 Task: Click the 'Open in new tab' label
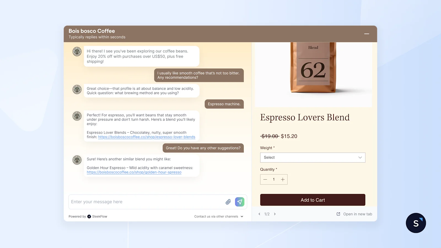[357, 214]
